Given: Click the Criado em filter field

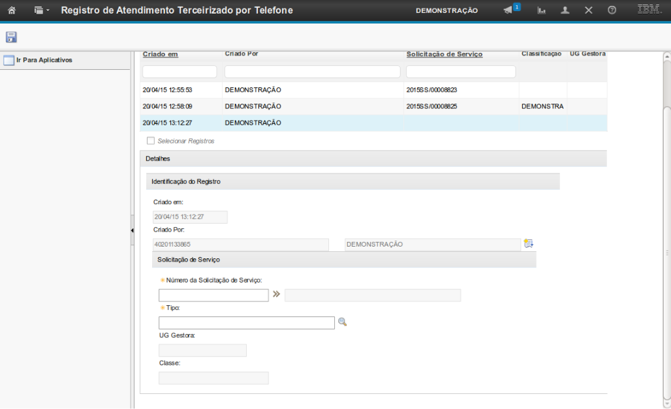Looking at the screenshot, I should pyautogui.click(x=179, y=72).
